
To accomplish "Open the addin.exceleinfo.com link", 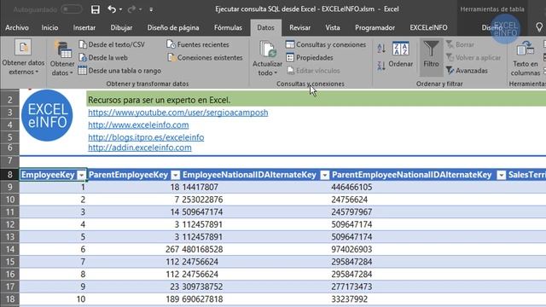I will [140, 148].
